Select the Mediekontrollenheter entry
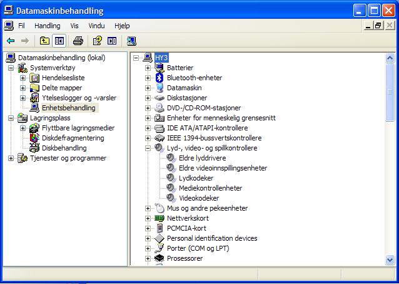This screenshot has height=284, width=399. [x=210, y=188]
